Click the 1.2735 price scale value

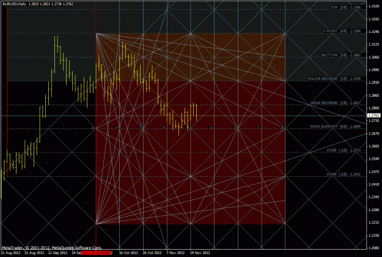[x=373, y=121]
